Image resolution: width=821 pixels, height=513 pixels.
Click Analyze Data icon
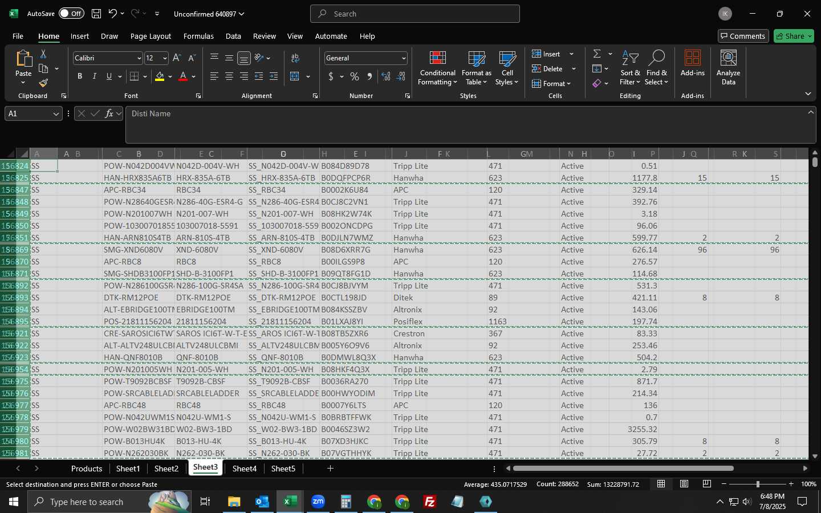pos(729,67)
